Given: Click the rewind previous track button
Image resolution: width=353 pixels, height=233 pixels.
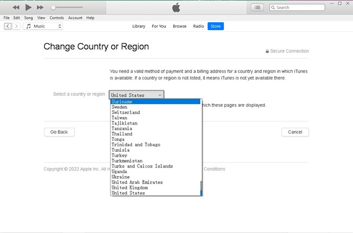Looking at the screenshot, I should click(x=16, y=8).
